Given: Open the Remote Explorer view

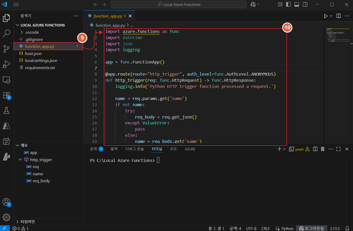Looking at the screenshot, I should point(6,80).
